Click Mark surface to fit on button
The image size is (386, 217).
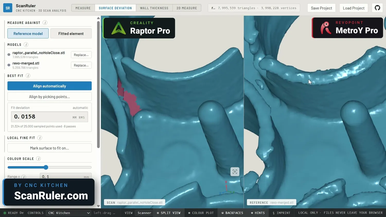click(49, 148)
